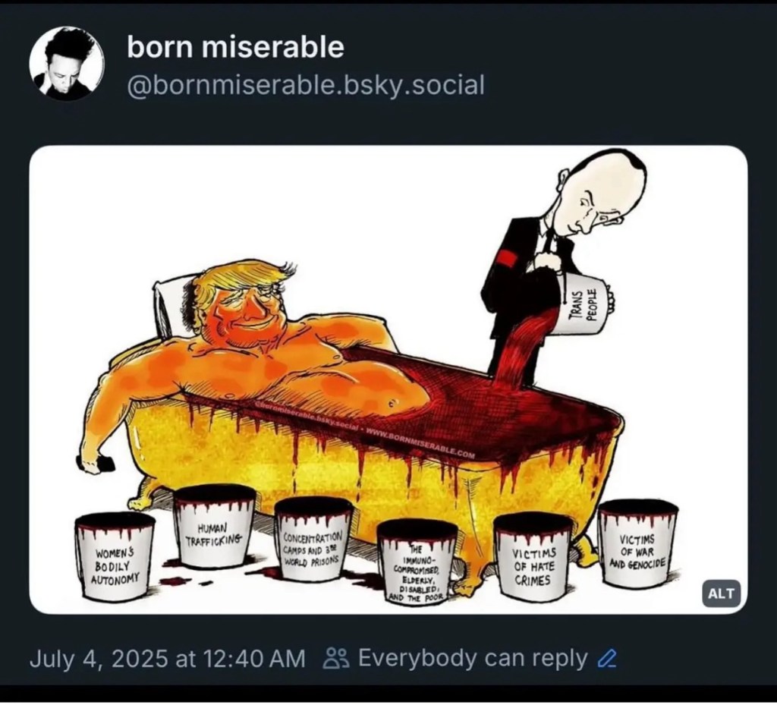Click the "Trans People" bucket being poured
The width and height of the screenshot is (777, 705).
tap(580, 304)
